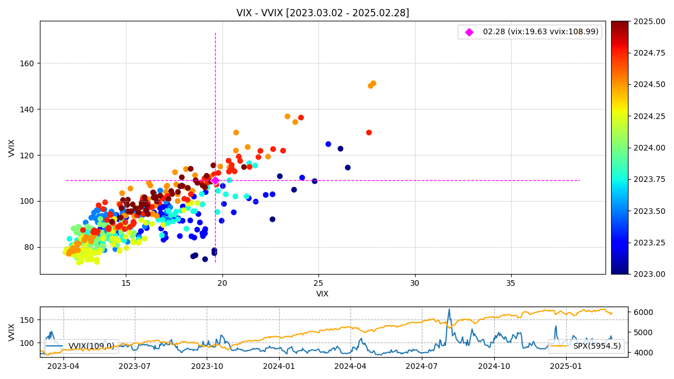Click the green middle section of the colorbar
674x379 pixels.
(620, 148)
